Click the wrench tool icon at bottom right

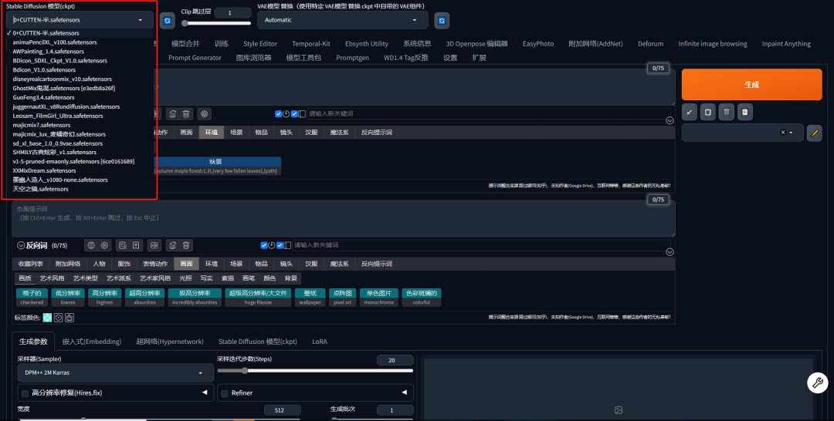(818, 382)
